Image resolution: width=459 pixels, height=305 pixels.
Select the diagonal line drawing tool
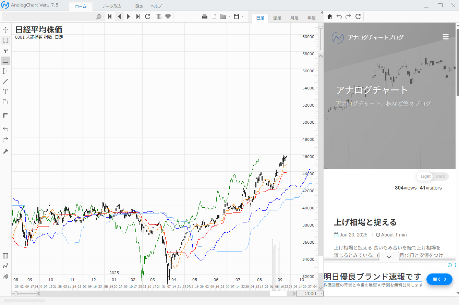pyautogui.click(x=5, y=81)
